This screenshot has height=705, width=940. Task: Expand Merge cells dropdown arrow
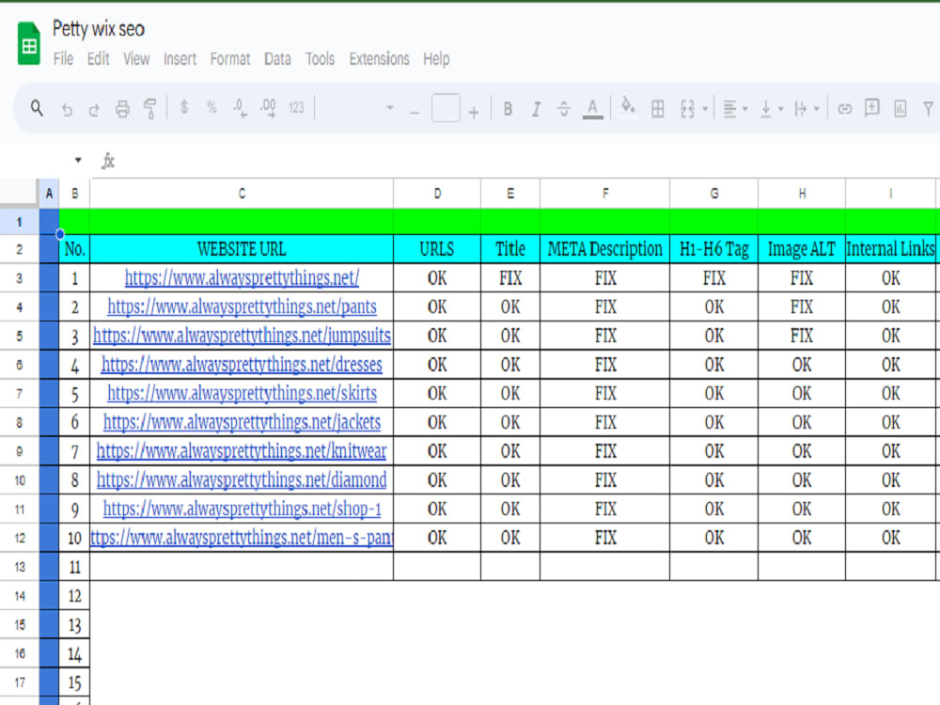(705, 109)
